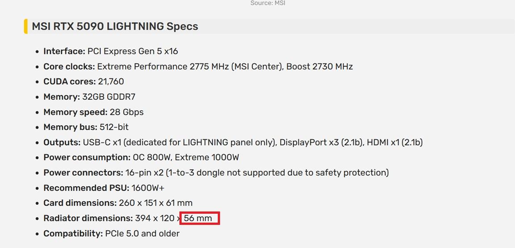Click the "Memory speed:" bold label

coord(75,112)
